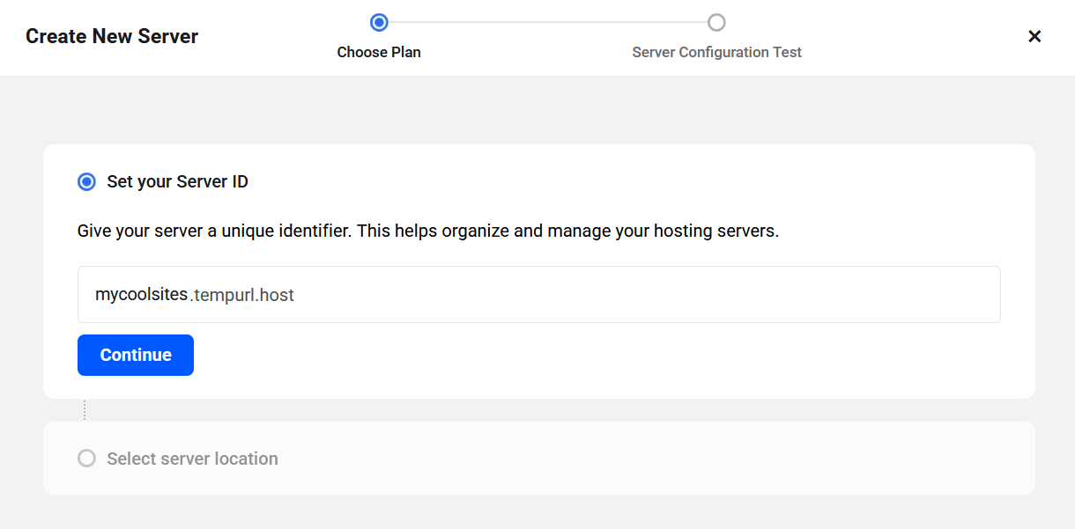This screenshot has width=1075, height=529.
Task: Open the Server Configuration Test step label
Action: coord(716,52)
